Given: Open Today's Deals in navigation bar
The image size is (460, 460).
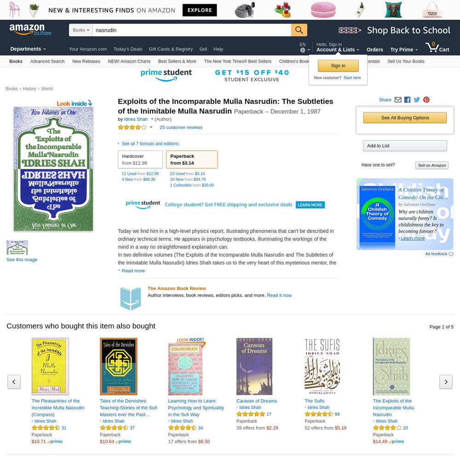Looking at the screenshot, I should point(128,49).
